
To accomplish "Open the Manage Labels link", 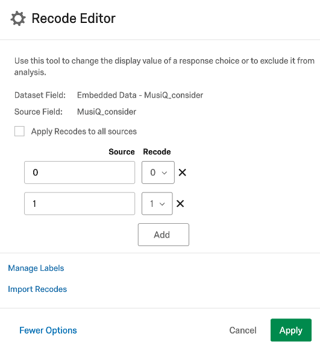I will pyautogui.click(x=36, y=268).
